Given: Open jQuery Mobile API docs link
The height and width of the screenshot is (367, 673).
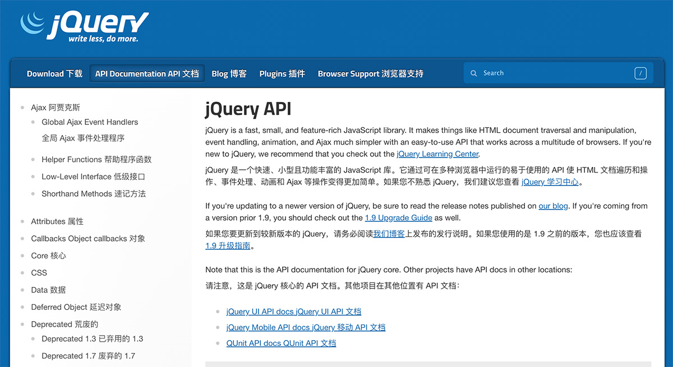Looking at the screenshot, I should (306, 327).
